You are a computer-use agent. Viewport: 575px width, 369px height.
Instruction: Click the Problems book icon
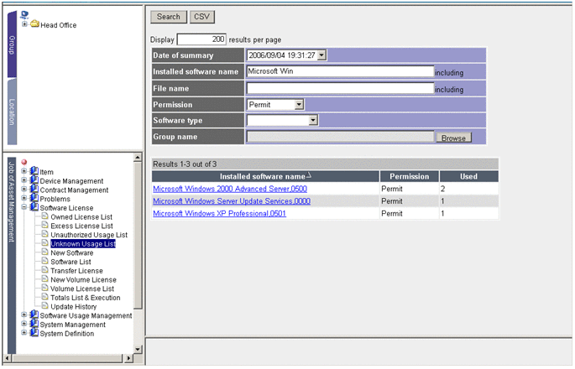[34, 199]
